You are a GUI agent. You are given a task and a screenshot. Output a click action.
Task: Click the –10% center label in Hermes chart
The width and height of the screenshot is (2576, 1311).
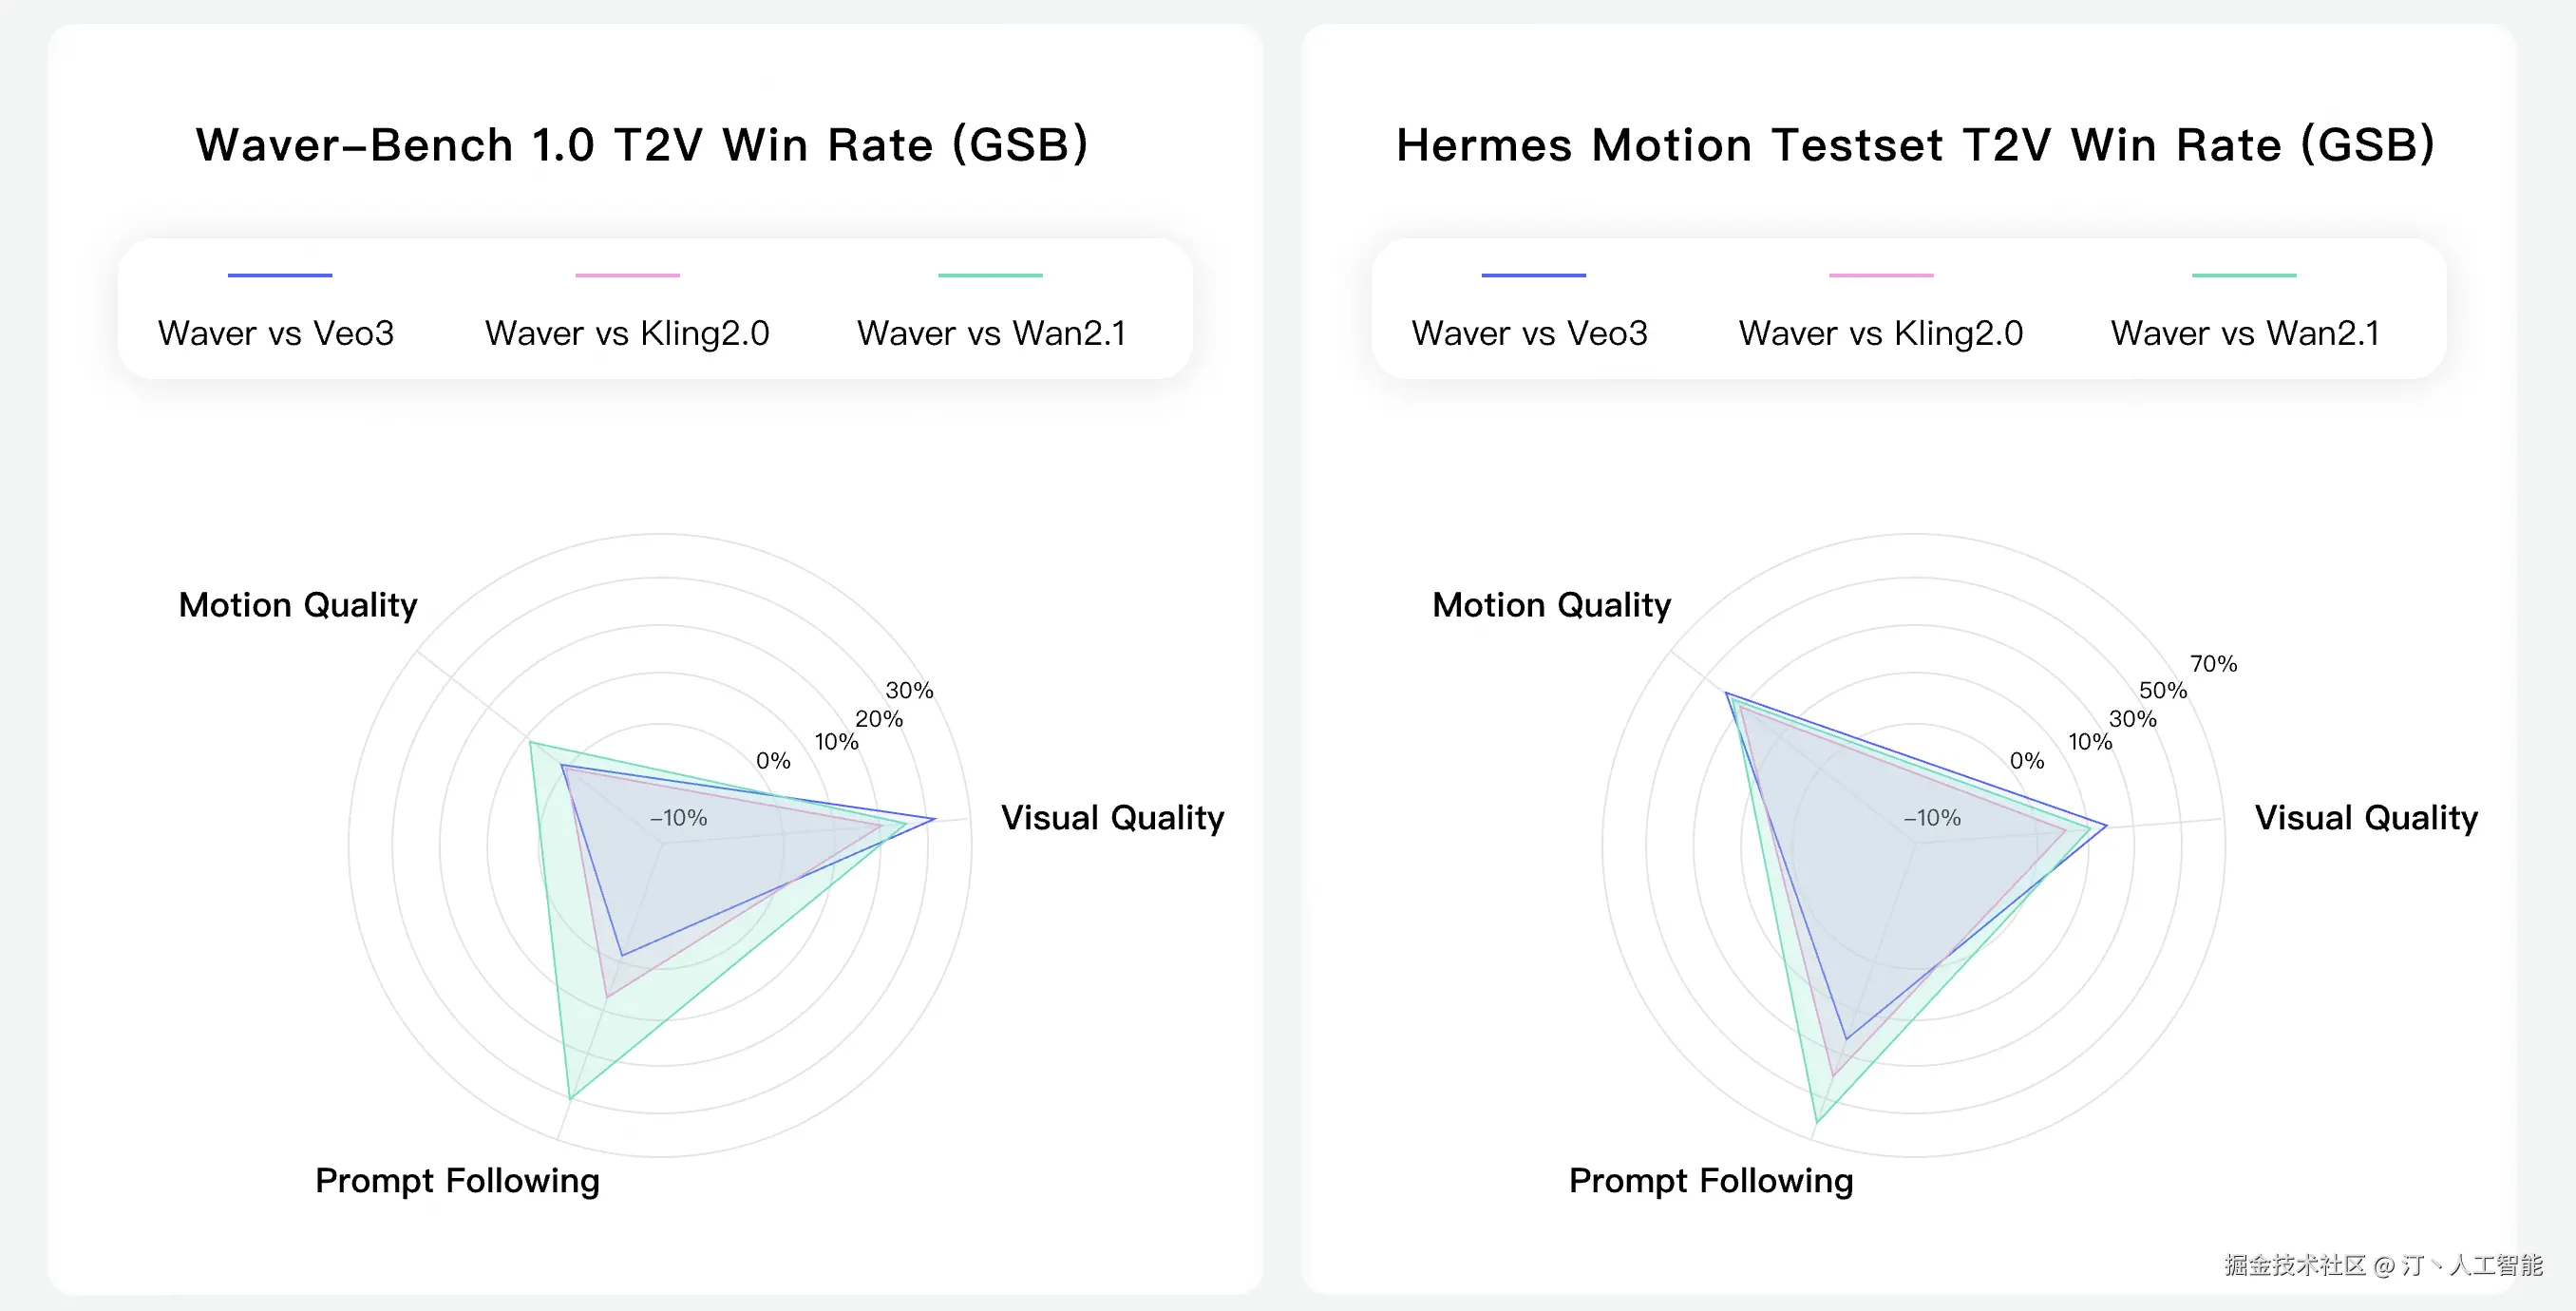pyautogui.click(x=1932, y=818)
